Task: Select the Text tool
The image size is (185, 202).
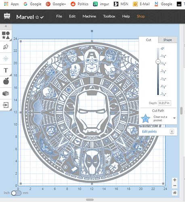Action: coord(6,70)
